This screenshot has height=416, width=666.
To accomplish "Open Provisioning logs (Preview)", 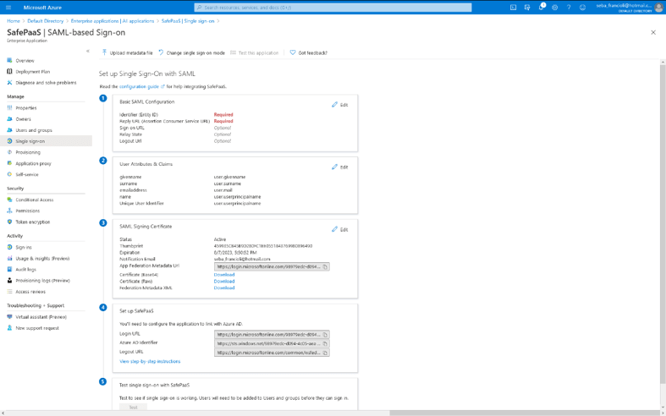I will pos(42,281).
